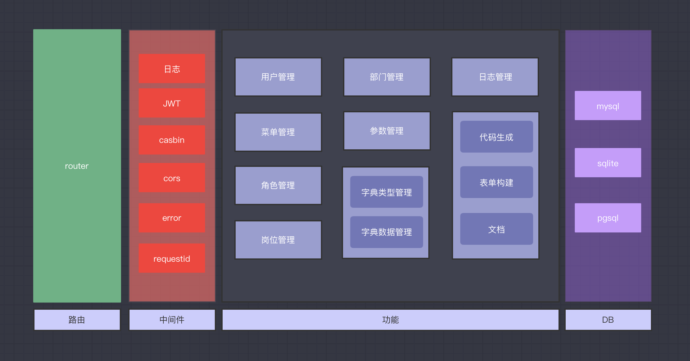Select the 中间件 label at bottom

coord(172,320)
